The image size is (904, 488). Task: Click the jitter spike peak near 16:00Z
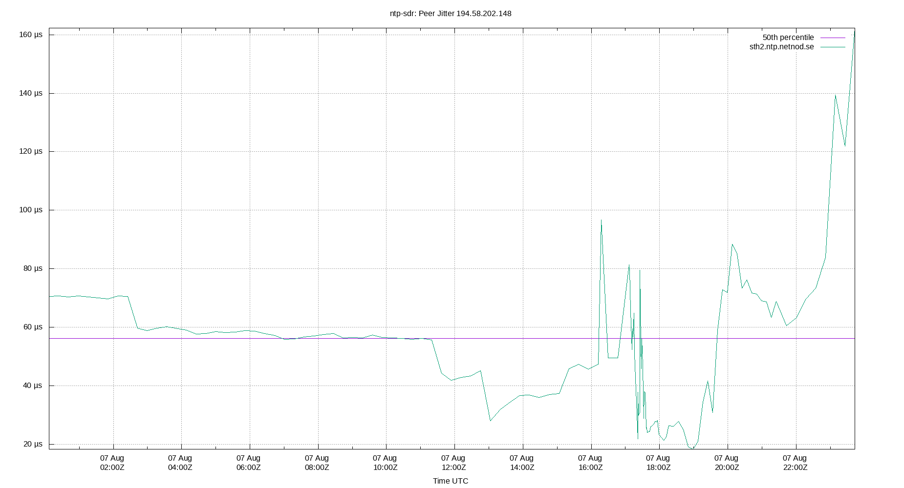[x=601, y=220]
